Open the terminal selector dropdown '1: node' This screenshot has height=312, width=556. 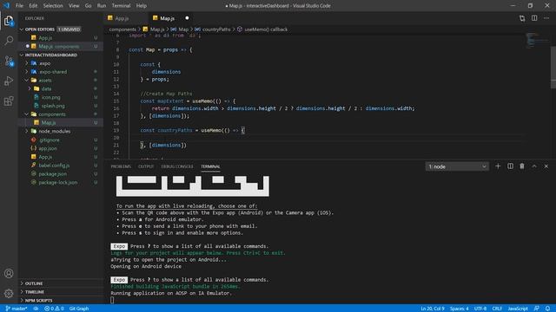[457, 166]
